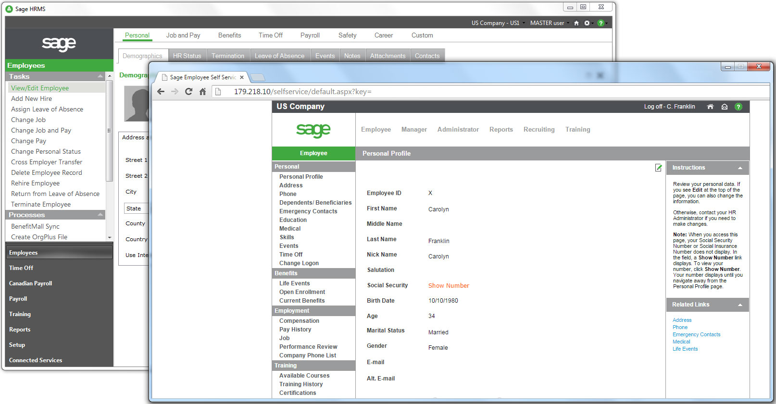Open the Recruiting menu in Self Service
776x404 pixels.
click(539, 129)
